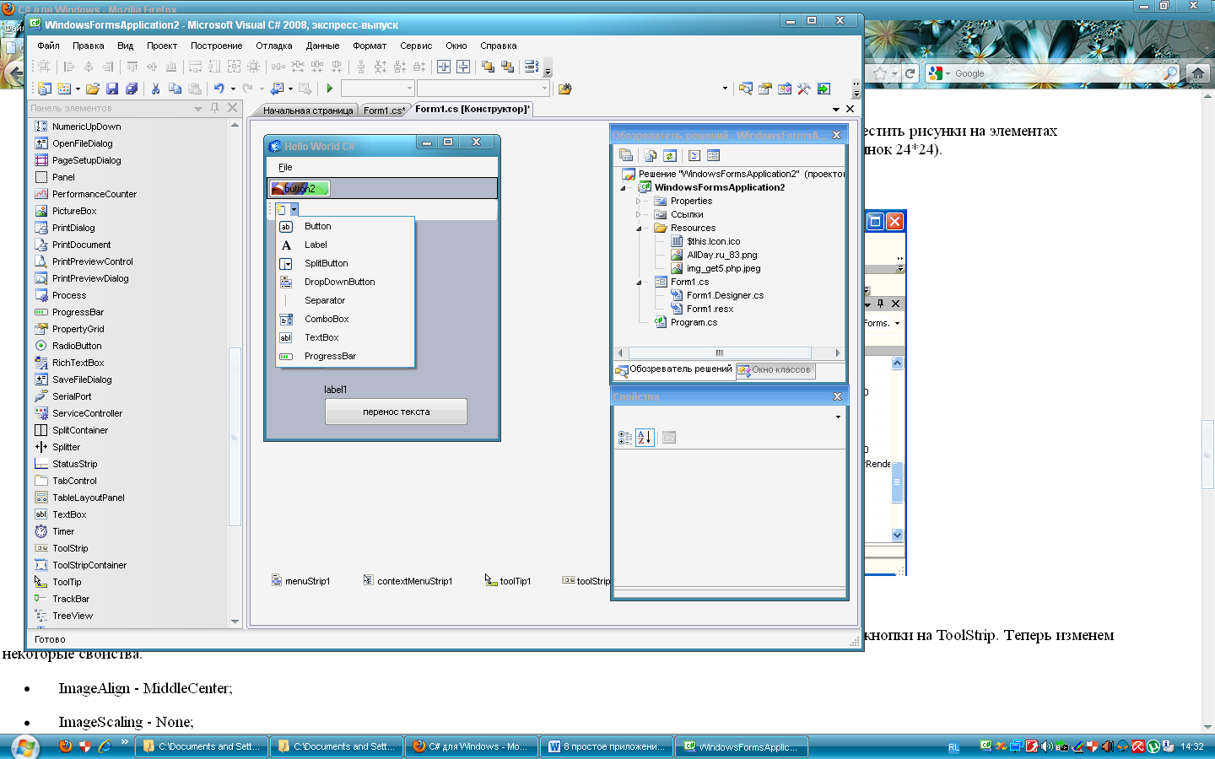Click the File menu on the designed form
1215x759 pixels.
[x=285, y=167]
